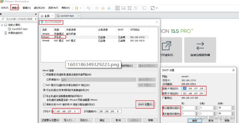Screen dimensions: 239x123
Task: Select the VMnet1 host-only network row
Action: [95, 37]
